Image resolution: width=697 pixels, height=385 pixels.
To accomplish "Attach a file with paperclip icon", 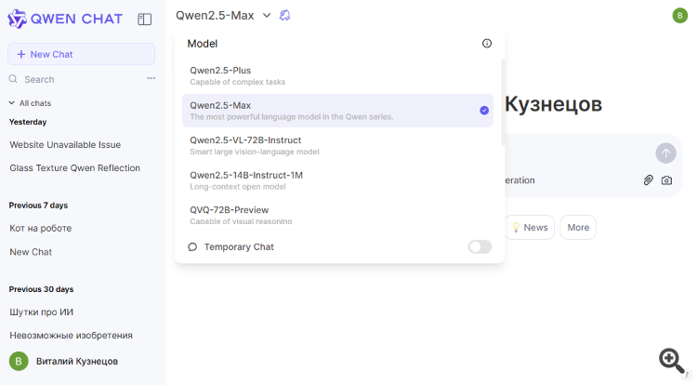I will (x=648, y=180).
